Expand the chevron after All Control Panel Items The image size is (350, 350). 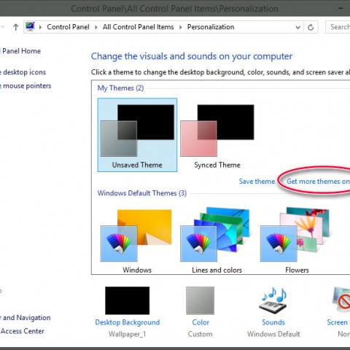[x=181, y=27]
